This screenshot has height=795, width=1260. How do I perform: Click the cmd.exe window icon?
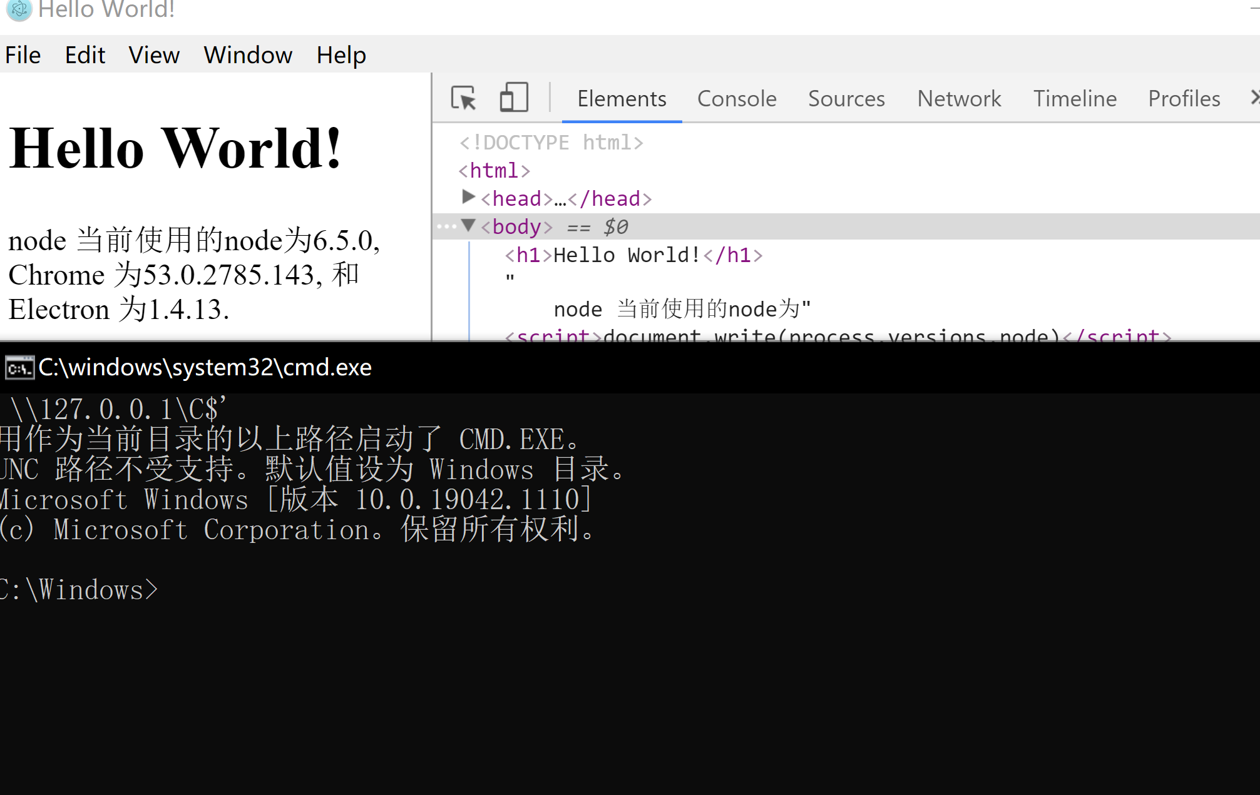click(19, 368)
